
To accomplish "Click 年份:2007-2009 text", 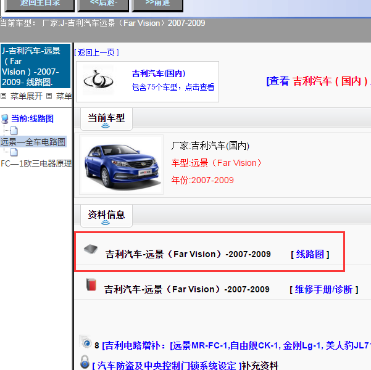I will click(x=202, y=180).
